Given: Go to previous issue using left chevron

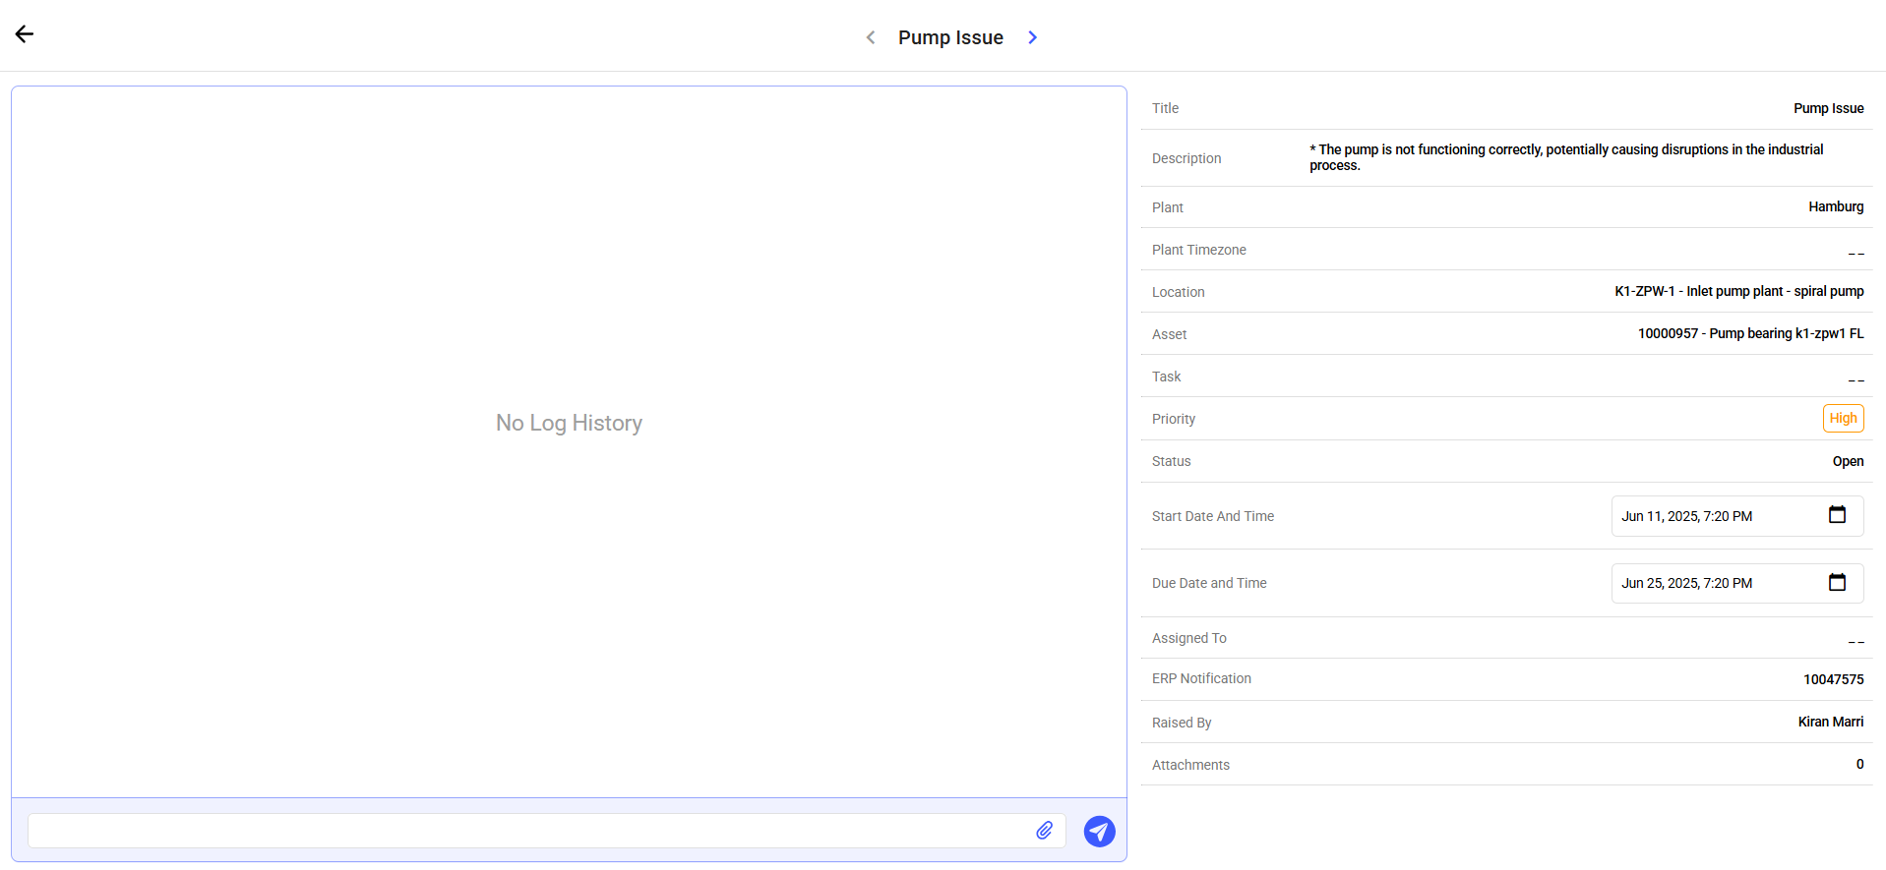Looking at the screenshot, I should (871, 37).
